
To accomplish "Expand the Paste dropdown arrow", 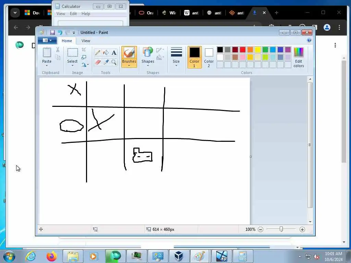I will pyautogui.click(x=47, y=66).
